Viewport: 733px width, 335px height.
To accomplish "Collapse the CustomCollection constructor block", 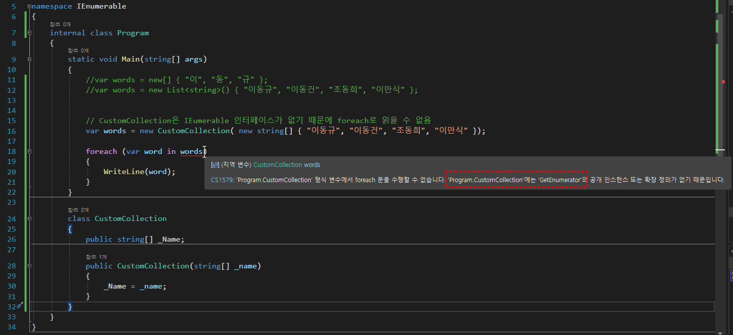I will (29, 266).
